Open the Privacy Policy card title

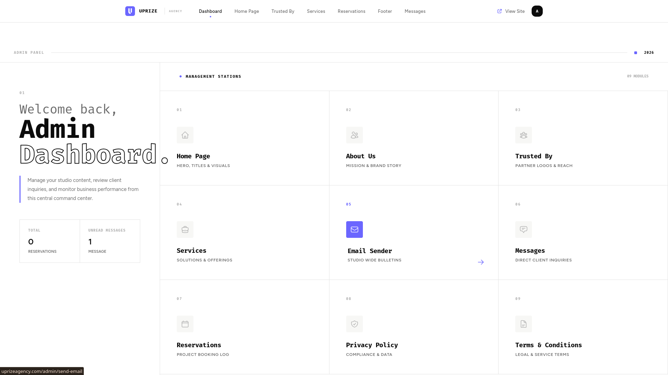(372, 345)
